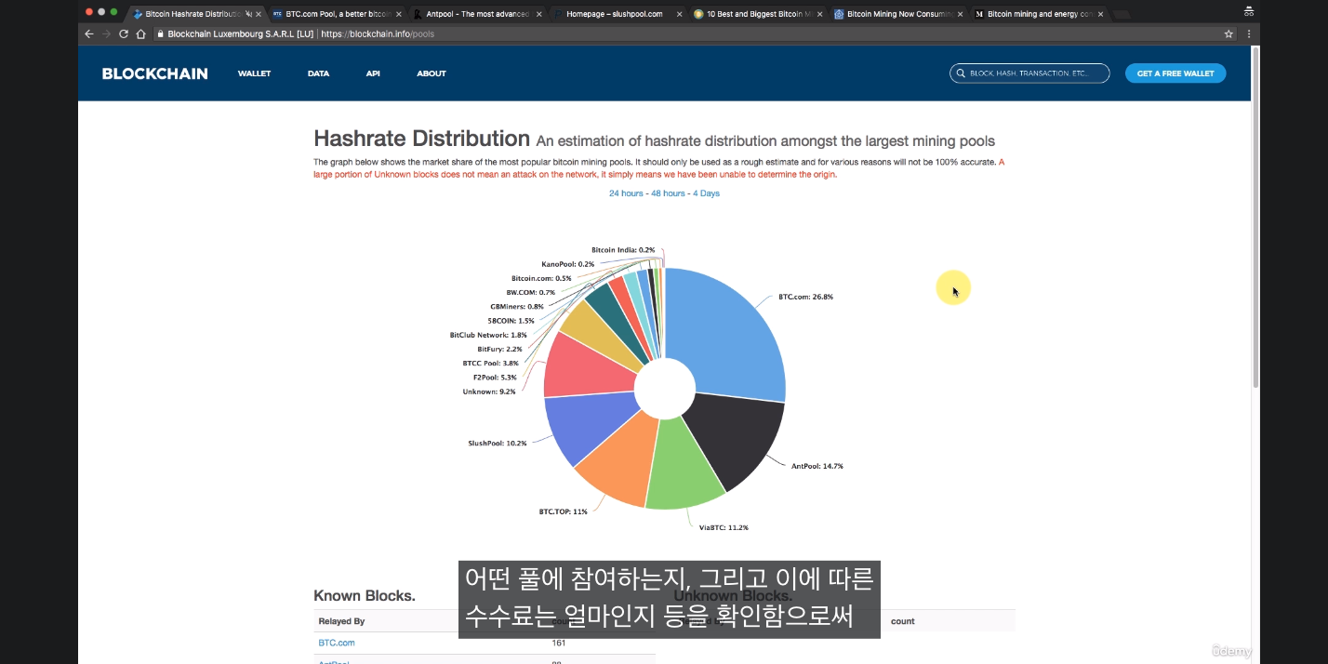Click the 'ViaBTC: 11.2%' chart label

(724, 527)
